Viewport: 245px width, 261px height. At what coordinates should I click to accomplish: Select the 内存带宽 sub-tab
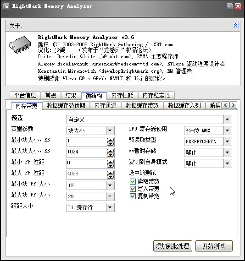coord(27,106)
